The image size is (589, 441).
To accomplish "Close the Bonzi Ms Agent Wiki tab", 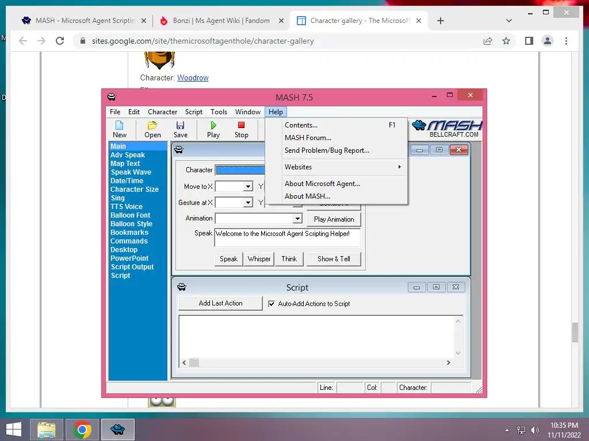I will point(281,21).
